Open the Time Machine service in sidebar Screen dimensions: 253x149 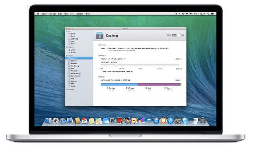76,76
